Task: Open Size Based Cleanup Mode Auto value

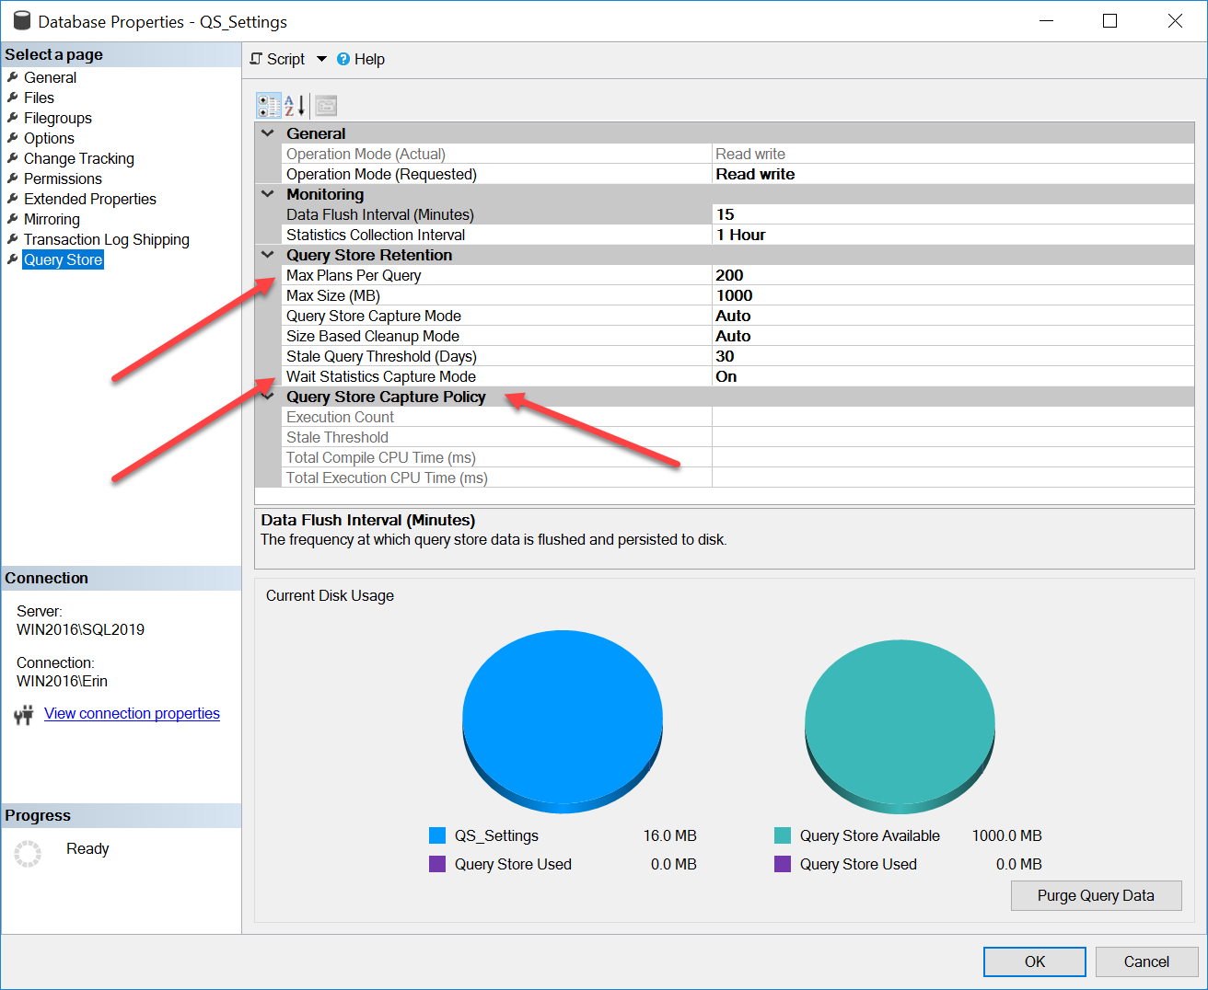Action: [x=953, y=336]
